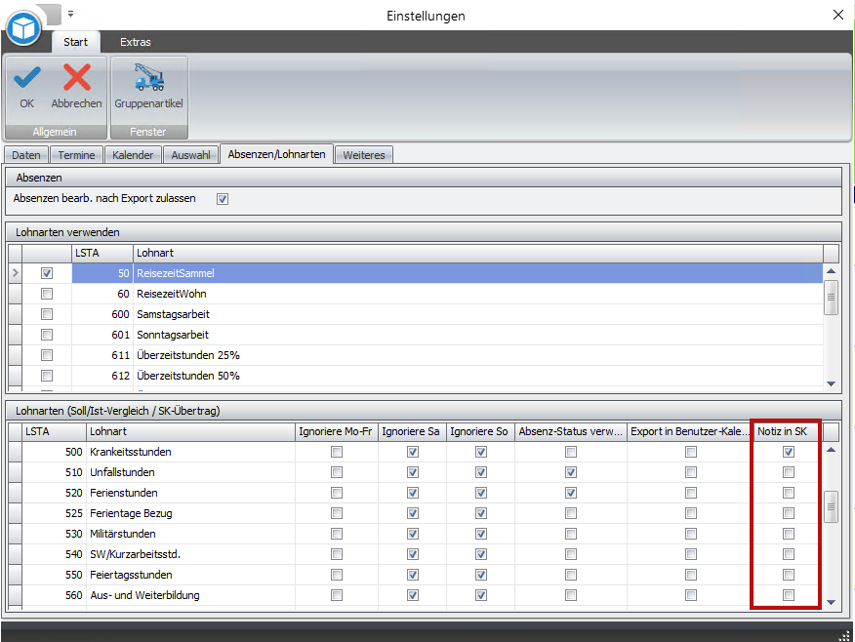The width and height of the screenshot is (855, 642).
Task: Click the blue checkmark OK icon
Action: point(26,78)
